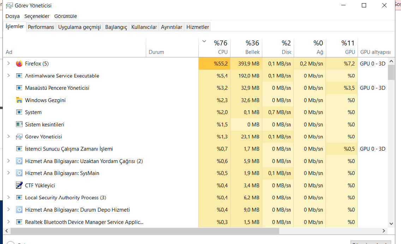
Task: Click the Görev Yöneticisi process icon
Action: point(19,137)
